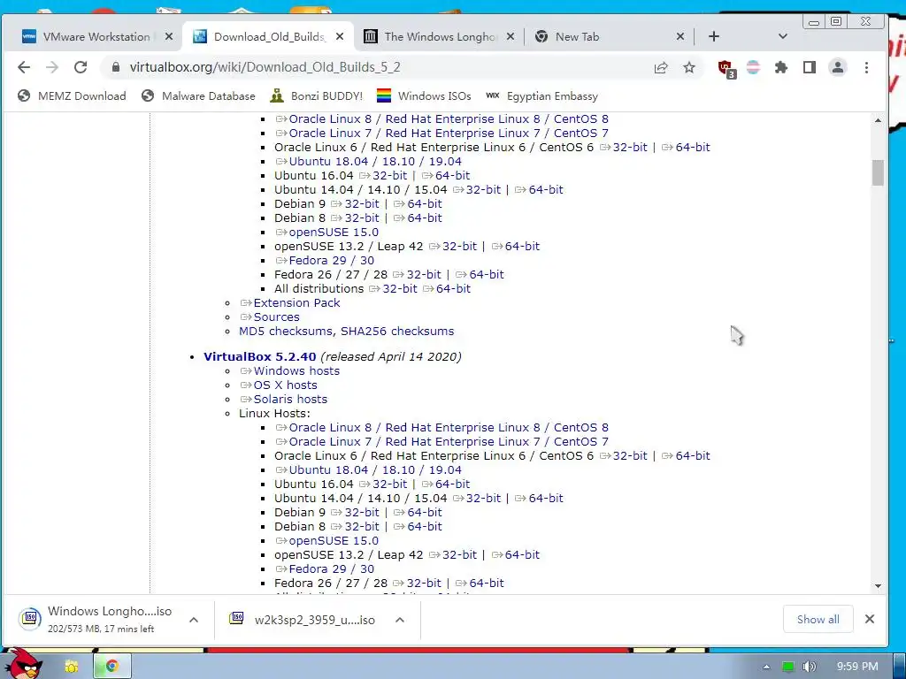
Task: Open MEMZ Download bookmark
Action: [x=72, y=95]
